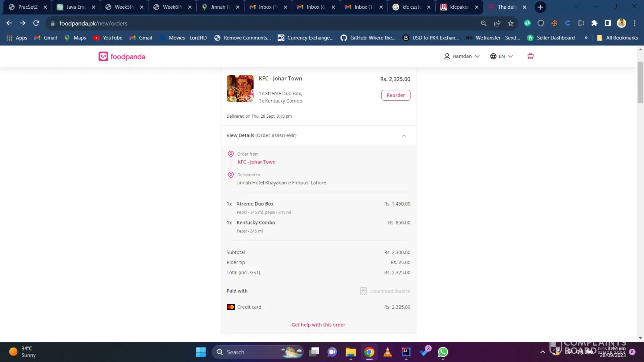Switch to the Jinnah Hotel maps tab
This screenshot has height=362, width=644.
219,7
